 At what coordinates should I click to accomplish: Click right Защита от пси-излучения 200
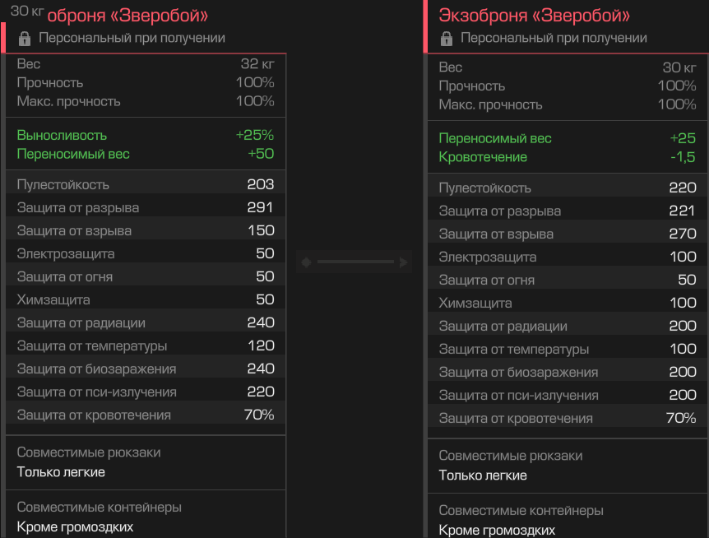pos(567,395)
